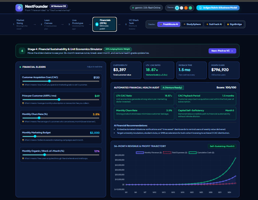This screenshot has height=200, width=258.
Task: Click the SubTrack AI bolt icon
Action: [207, 24]
